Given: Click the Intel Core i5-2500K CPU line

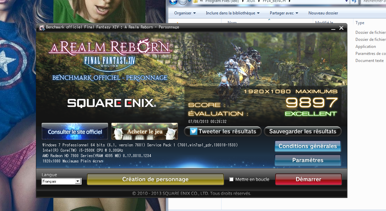Looking at the screenshot, I should [x=83, y=150].
